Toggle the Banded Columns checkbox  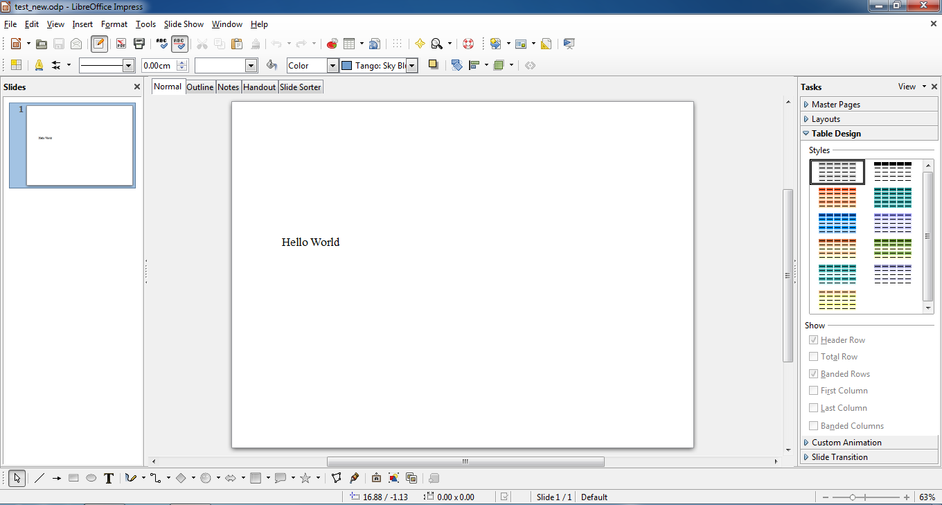point(813,426)
